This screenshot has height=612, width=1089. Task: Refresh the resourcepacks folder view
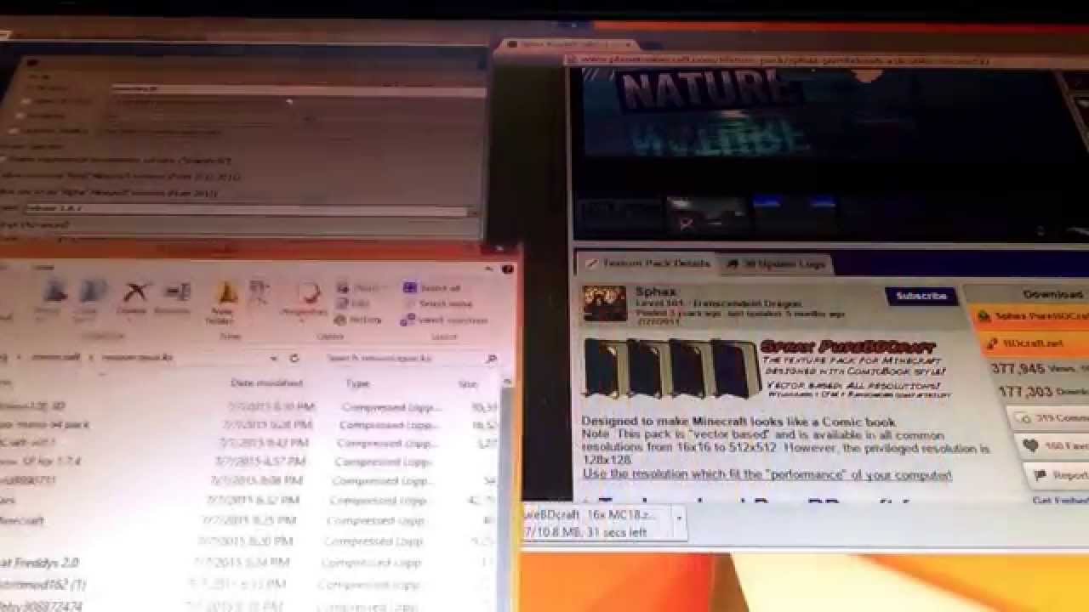click(x=294, y=359)
